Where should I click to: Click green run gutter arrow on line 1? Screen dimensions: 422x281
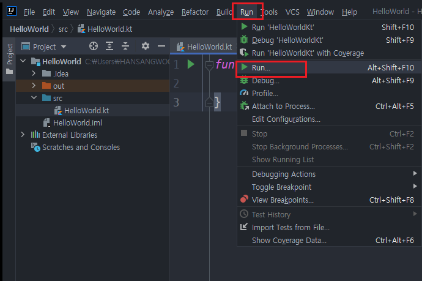click(191, 64)
